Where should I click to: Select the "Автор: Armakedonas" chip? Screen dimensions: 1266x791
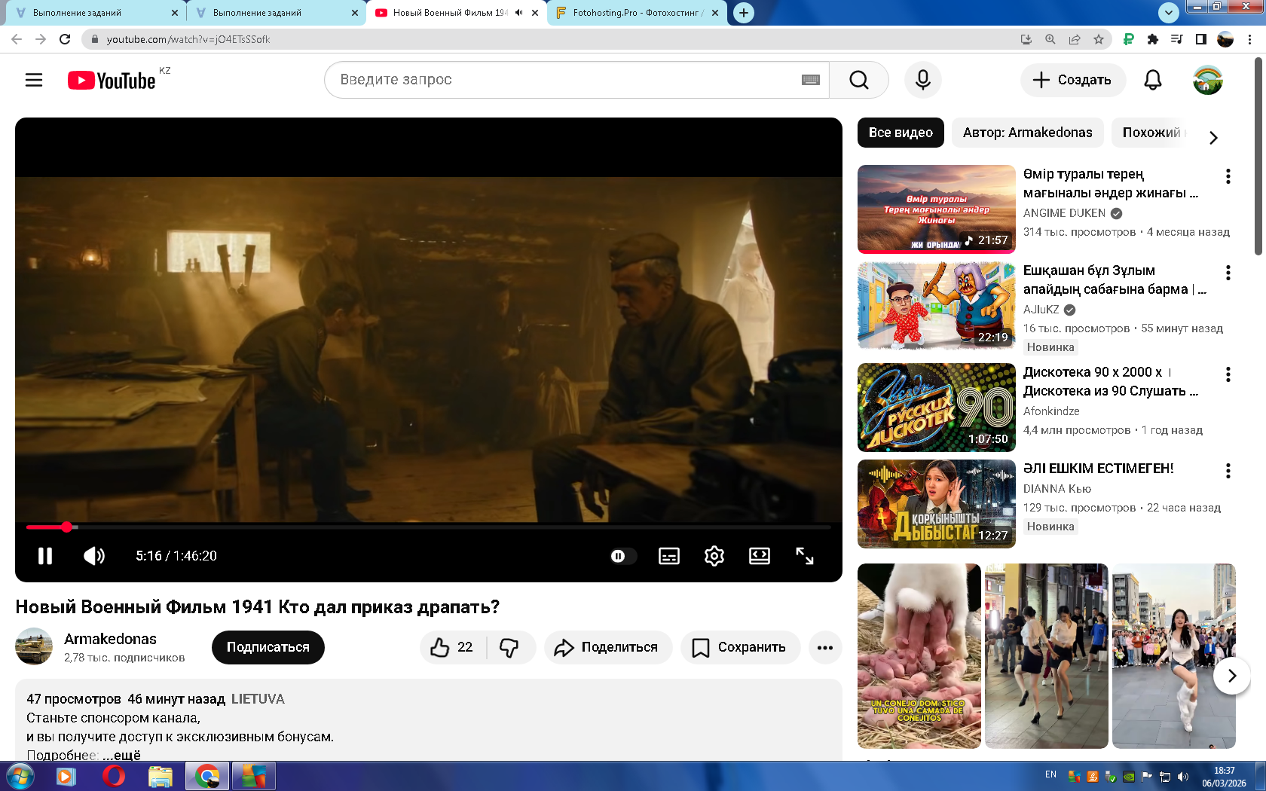(1028, 133)
